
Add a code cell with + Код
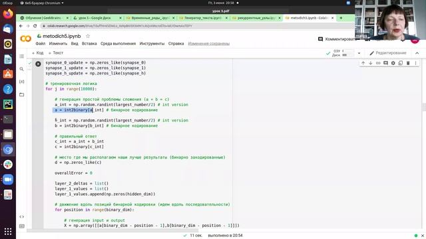click(37, 53)
